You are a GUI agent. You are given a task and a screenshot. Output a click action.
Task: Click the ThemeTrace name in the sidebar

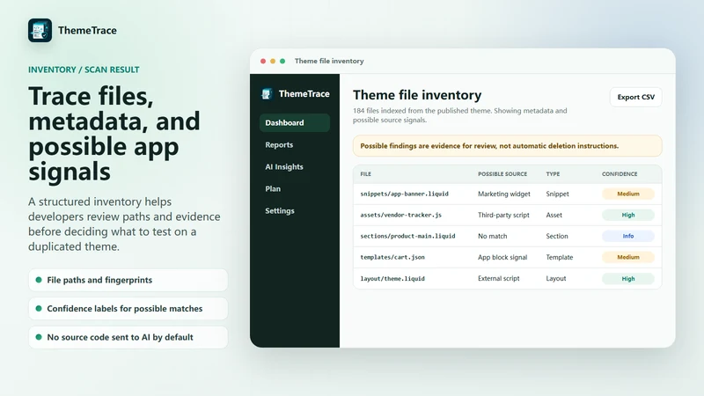click(x=304, y=94)
